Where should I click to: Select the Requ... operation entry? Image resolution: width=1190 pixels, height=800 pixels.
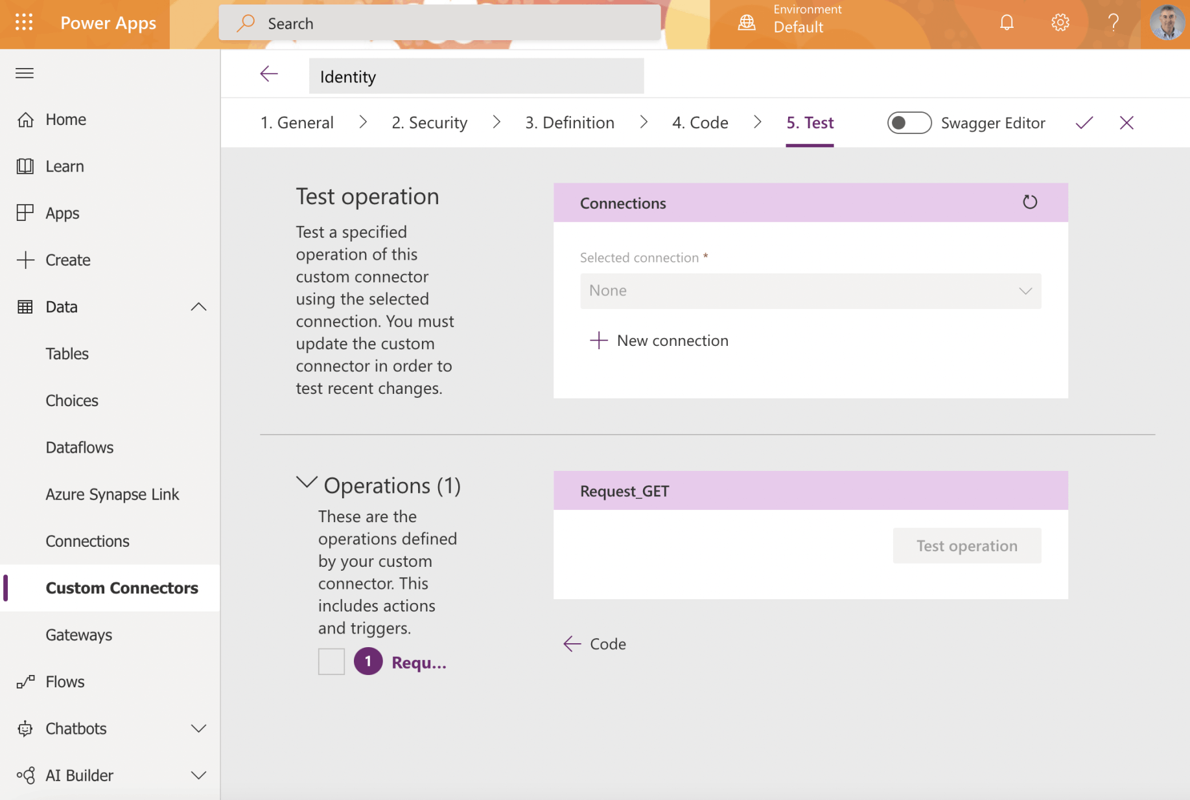419,662
